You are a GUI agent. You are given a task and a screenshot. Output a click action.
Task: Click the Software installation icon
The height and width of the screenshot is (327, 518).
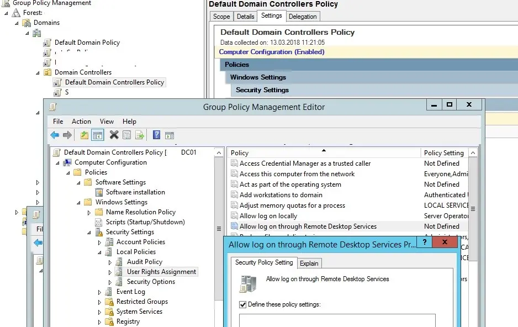tap(99, 192)
